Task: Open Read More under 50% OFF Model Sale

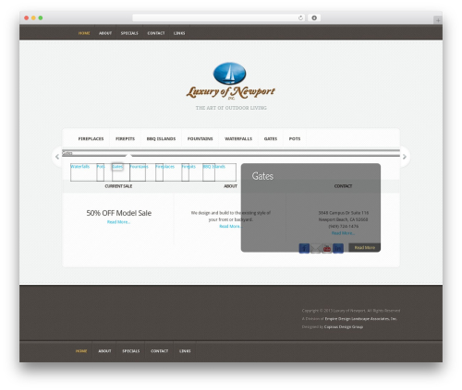Action: (x=118, y=222)
